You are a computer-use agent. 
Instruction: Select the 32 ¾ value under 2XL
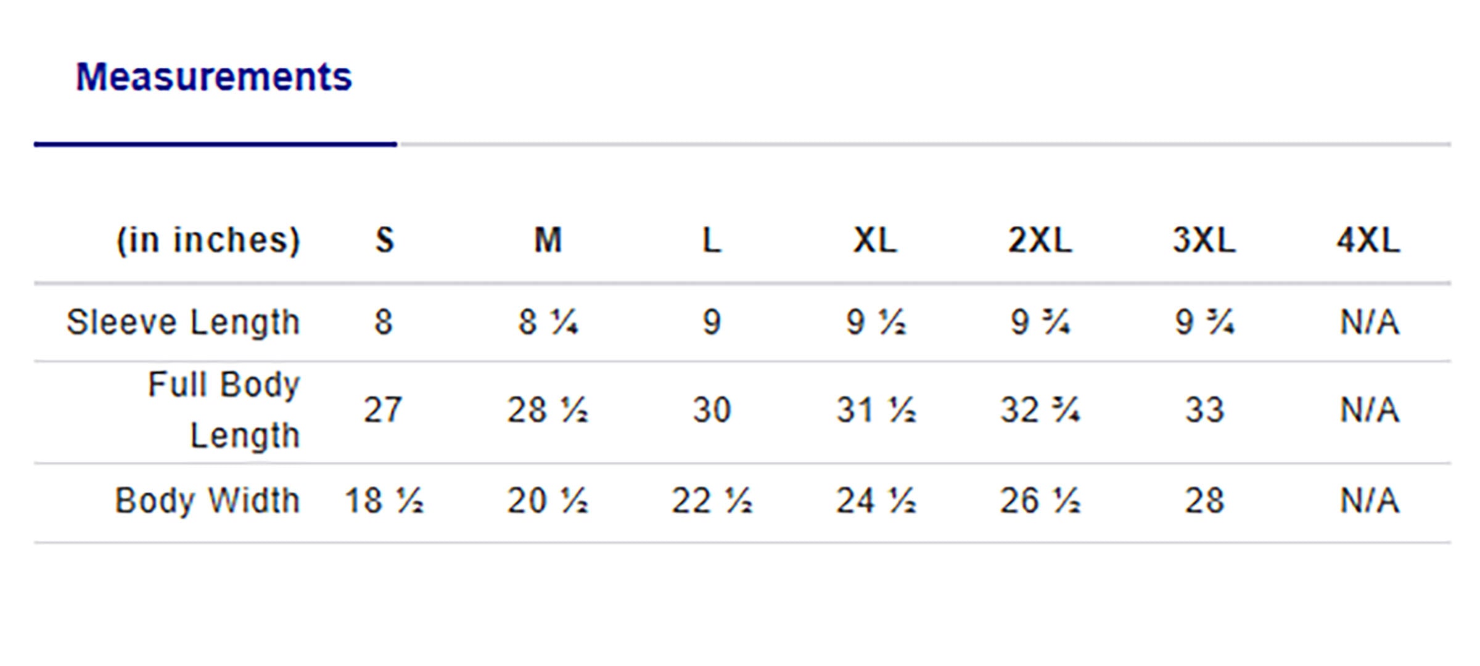point(1040,410)
